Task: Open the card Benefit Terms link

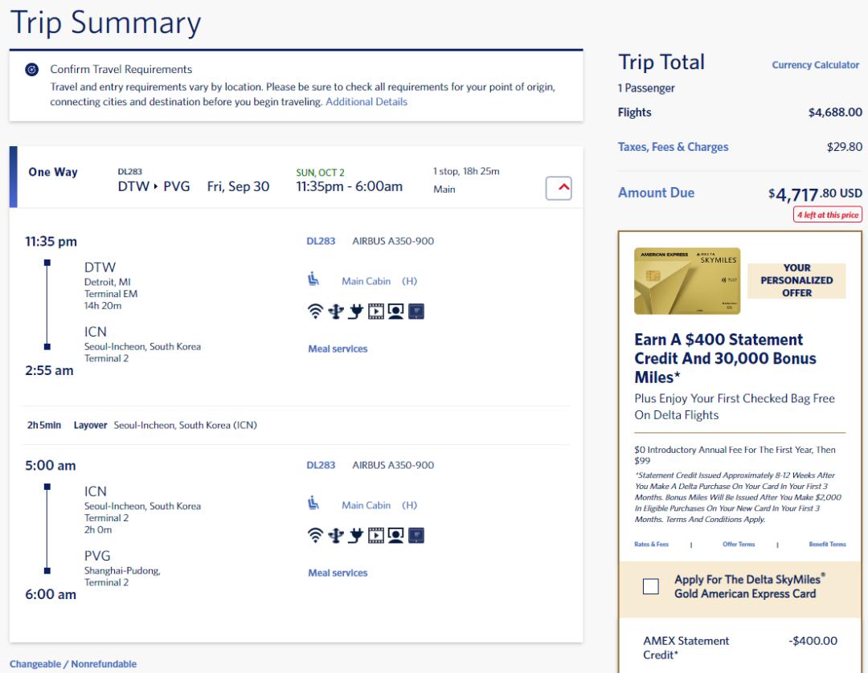Action: pos(827,545)
